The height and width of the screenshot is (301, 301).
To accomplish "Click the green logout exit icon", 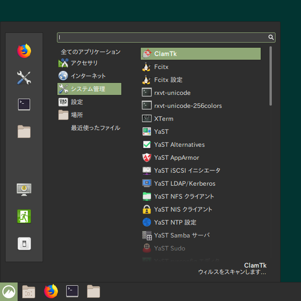I will (x=24, y=216).
